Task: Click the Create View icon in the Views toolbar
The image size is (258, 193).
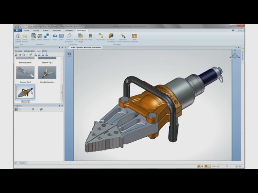Action: pyautogui.click(x=16, y=55)
